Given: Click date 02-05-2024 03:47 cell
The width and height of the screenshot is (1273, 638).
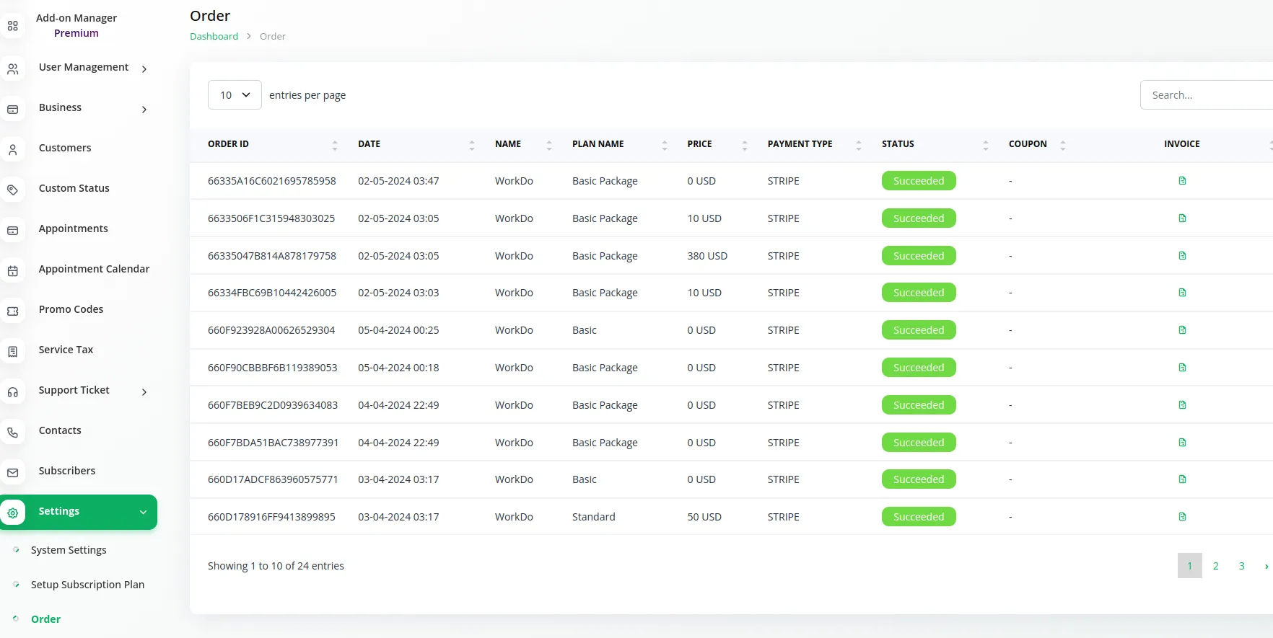Looking at the screenshot, I should coord(398,181).
